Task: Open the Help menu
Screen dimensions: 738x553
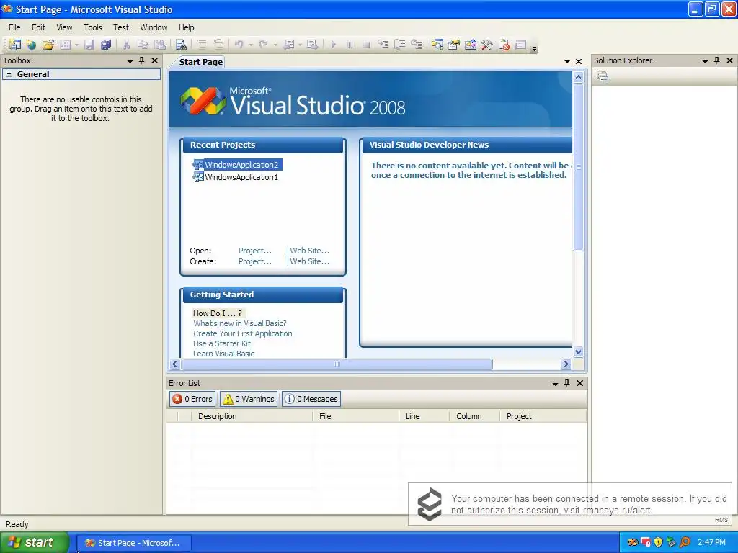Action: click(x=187, y=27)
